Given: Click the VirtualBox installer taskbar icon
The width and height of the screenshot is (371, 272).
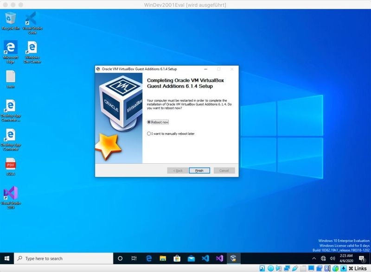Looking at the screenshot, I should (234, 258).
